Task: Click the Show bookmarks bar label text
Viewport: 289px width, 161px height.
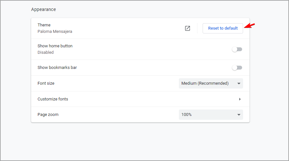Action: (57, 68)
